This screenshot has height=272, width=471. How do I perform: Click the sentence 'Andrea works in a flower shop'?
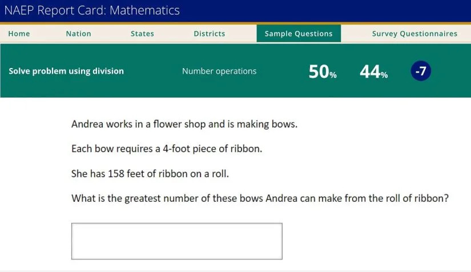coord(184,124)
